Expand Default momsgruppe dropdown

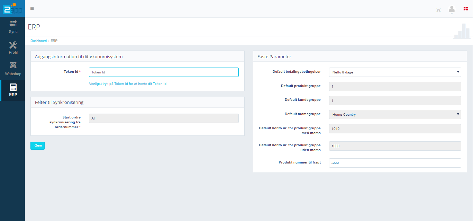click(x=395, y=115)
